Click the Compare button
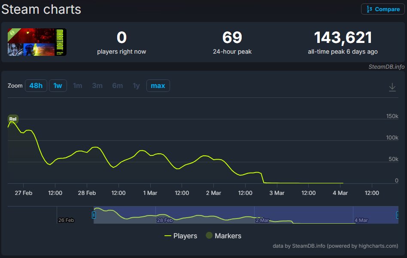The image size is (407, 258). coord(383,9)
